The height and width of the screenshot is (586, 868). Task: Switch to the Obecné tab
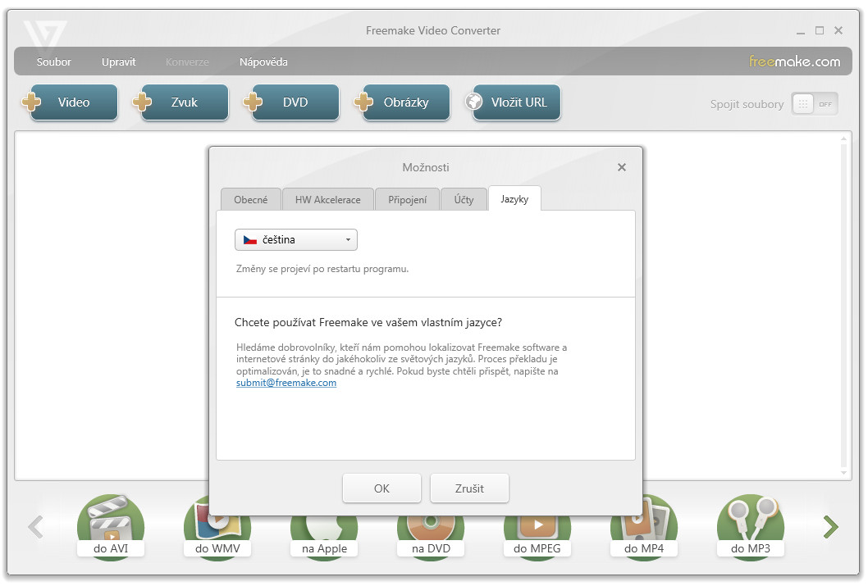point(251,200)
